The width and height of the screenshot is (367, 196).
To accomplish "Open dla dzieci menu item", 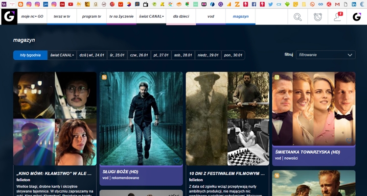I will (181, 16).
